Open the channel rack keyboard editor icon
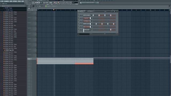 114,11
